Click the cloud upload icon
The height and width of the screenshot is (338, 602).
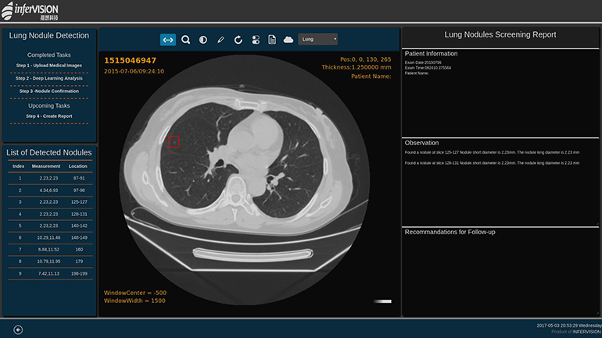pos(288,39)
